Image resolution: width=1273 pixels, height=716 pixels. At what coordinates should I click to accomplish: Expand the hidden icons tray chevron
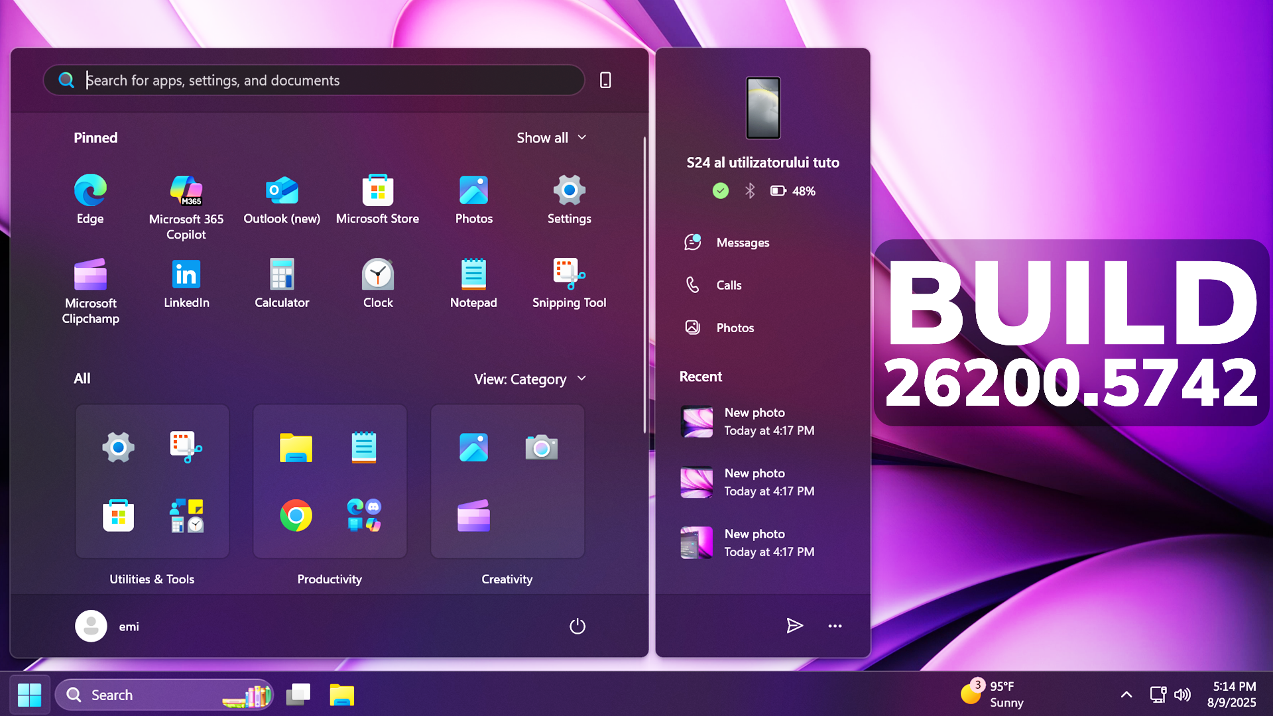[1126, 694]
